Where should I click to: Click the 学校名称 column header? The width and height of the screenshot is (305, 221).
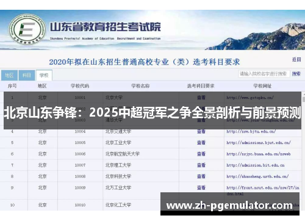coord(140,86)
